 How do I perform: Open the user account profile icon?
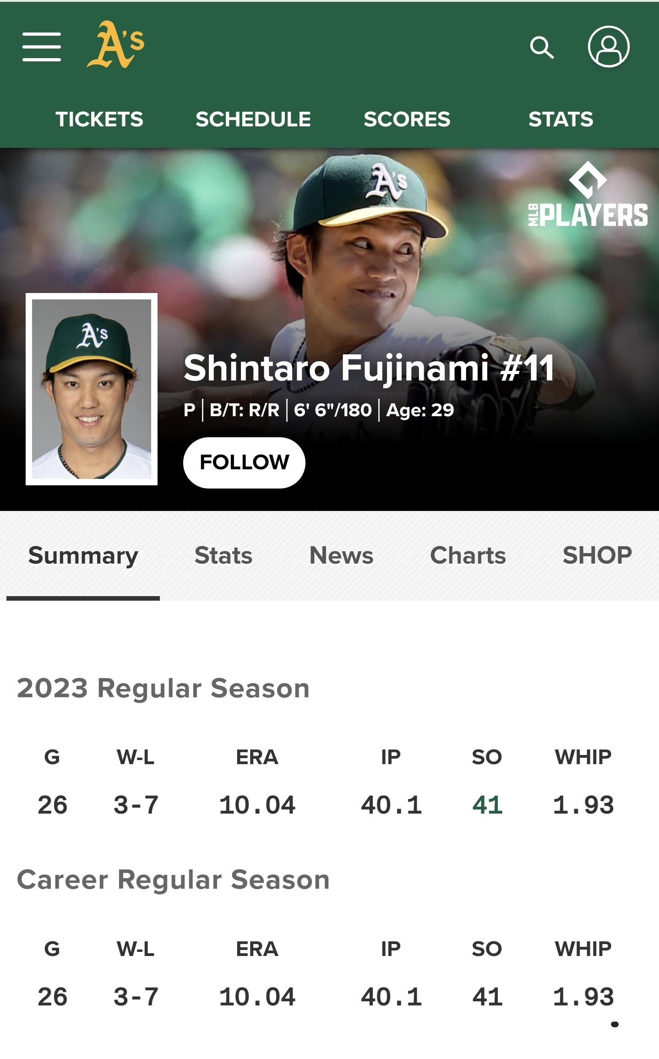[x=609, y=47]
